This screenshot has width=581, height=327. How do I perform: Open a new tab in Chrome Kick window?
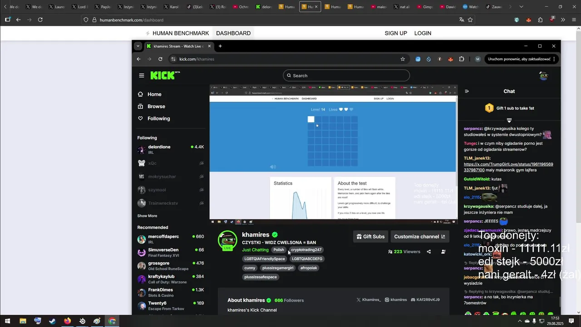tap(220, 46)
